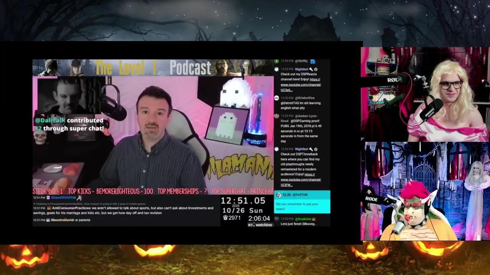Click @Dvakhiin's avatar in chat

276,219
